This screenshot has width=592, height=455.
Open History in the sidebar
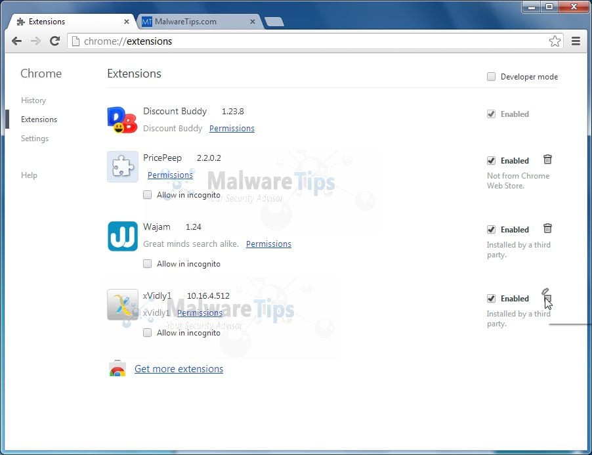click(33, 100)
